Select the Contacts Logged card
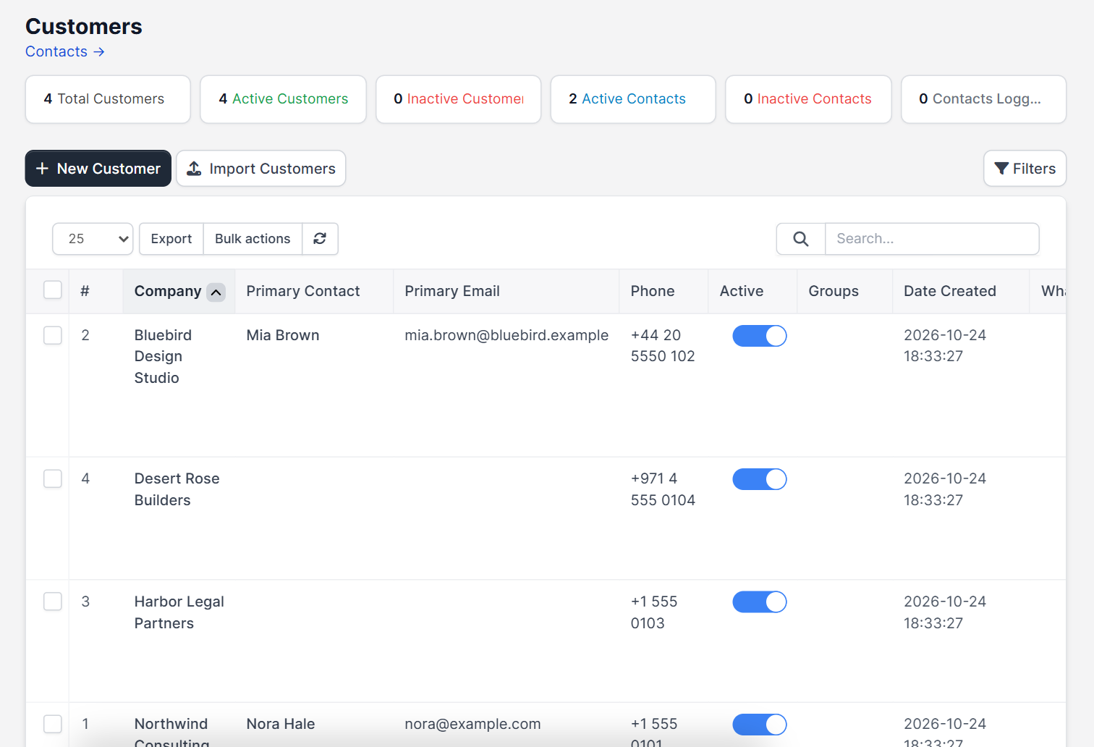This screenshot has height=747, width=1094. pos(984,99)
